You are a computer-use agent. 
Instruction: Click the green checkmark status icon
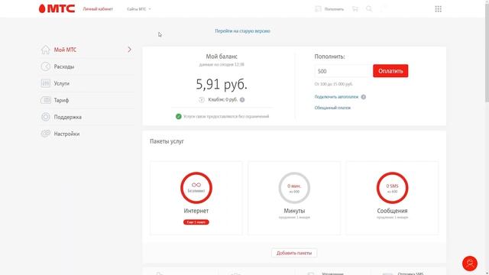coord(178,116)
